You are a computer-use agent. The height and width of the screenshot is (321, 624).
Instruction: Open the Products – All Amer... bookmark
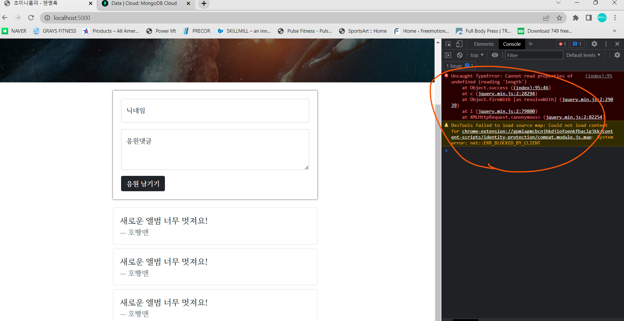111,31
